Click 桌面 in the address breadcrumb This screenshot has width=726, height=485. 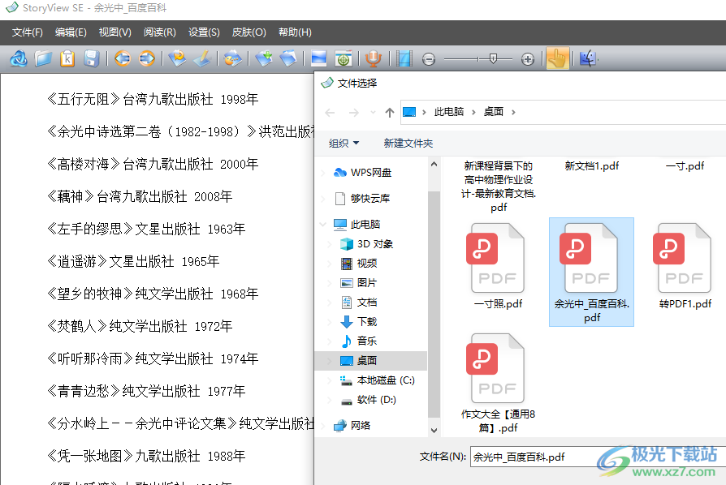(494, 112)
